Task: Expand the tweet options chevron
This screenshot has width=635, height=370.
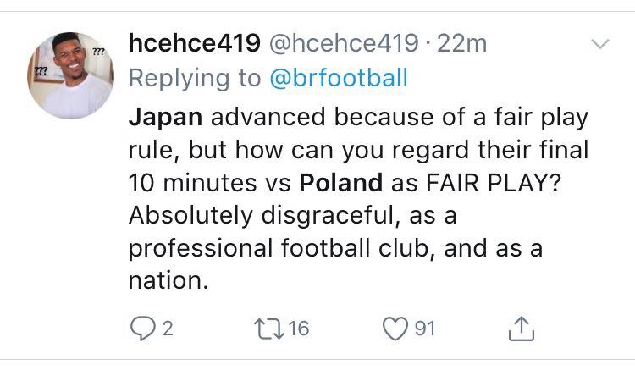Action: (x=599, y=44)
